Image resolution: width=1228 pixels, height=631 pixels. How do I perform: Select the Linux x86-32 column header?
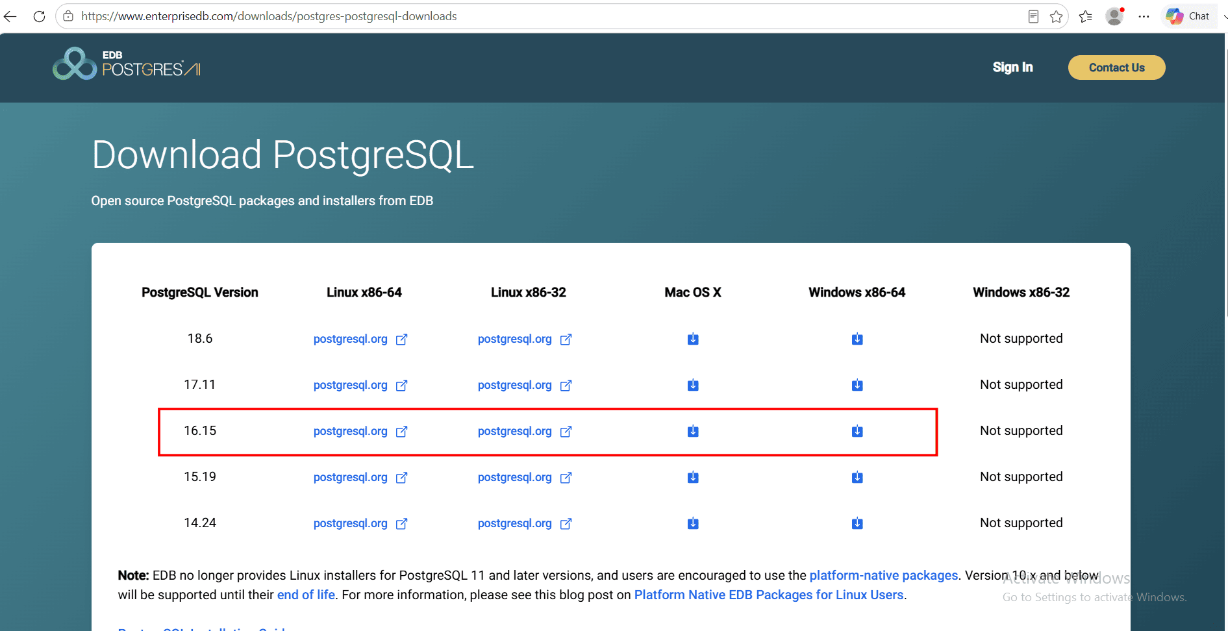529,292
